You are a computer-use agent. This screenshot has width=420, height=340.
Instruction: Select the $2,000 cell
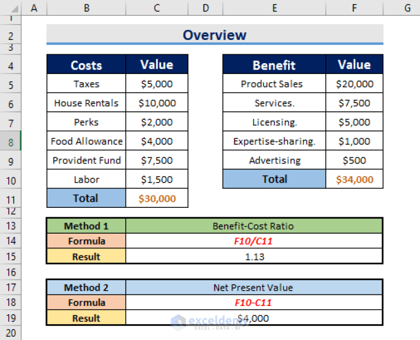[x=157, y=122]
